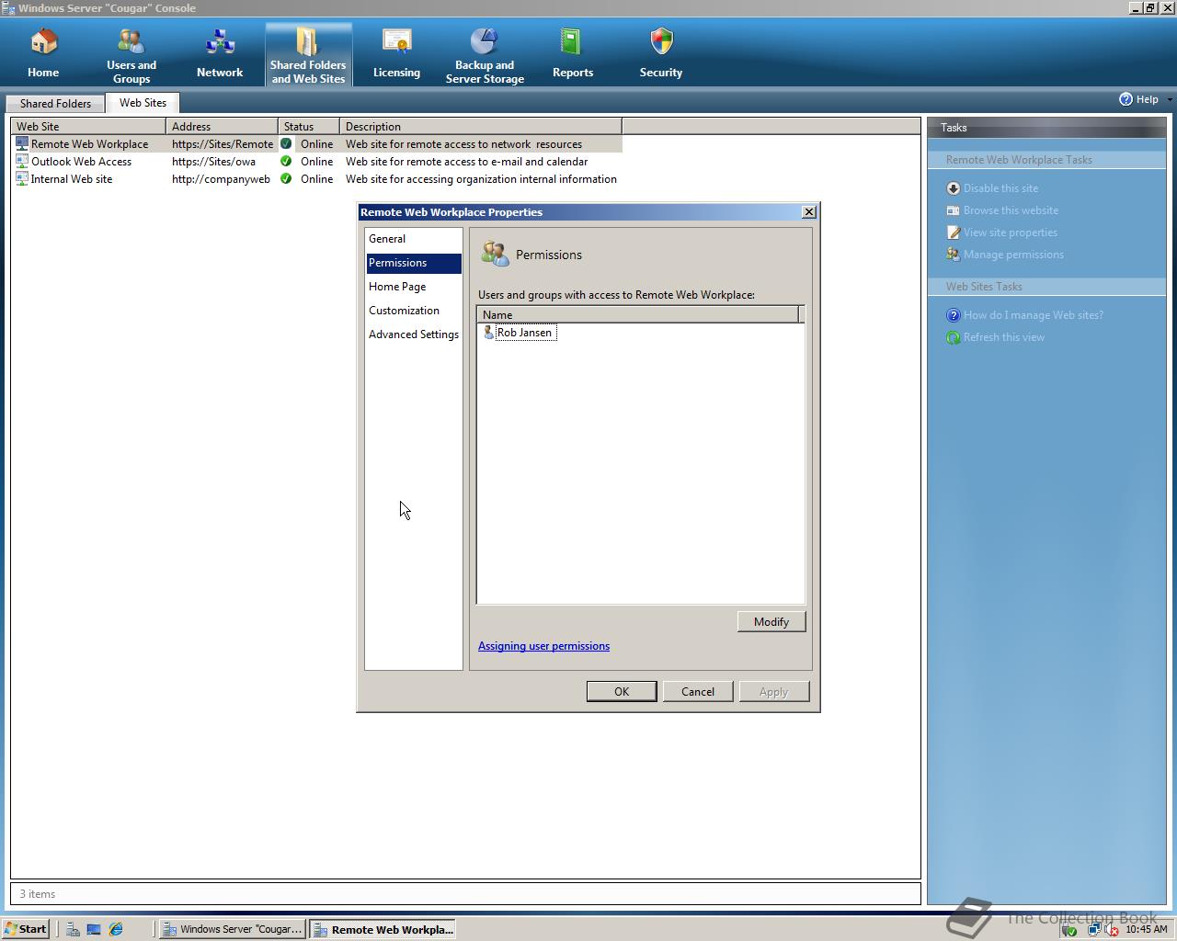Select the Internal Web site row
The image size is (1177, 941).
coord(317,179)
